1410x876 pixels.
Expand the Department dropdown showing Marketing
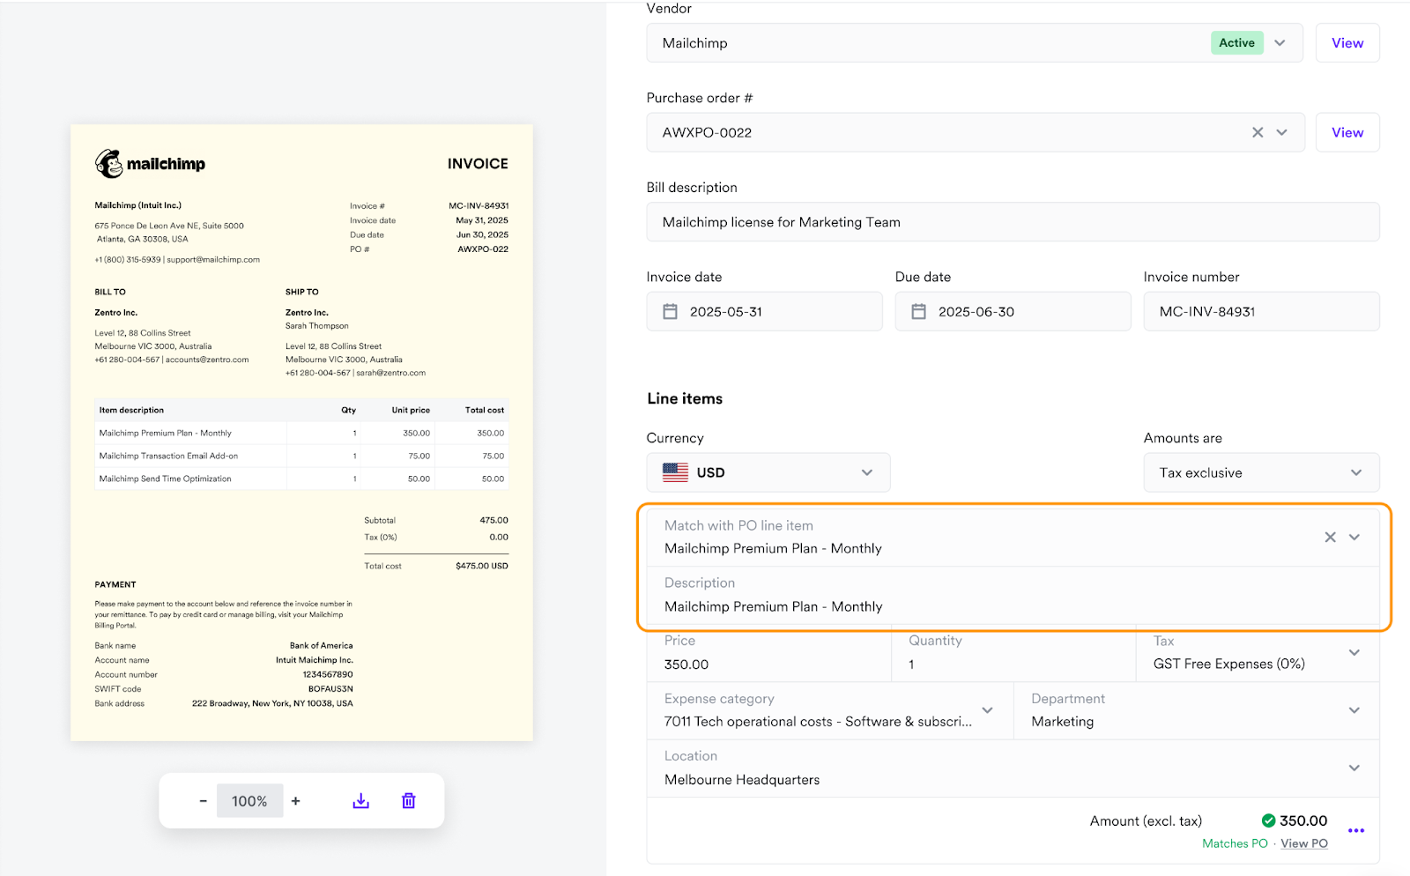coord(1354,710)
